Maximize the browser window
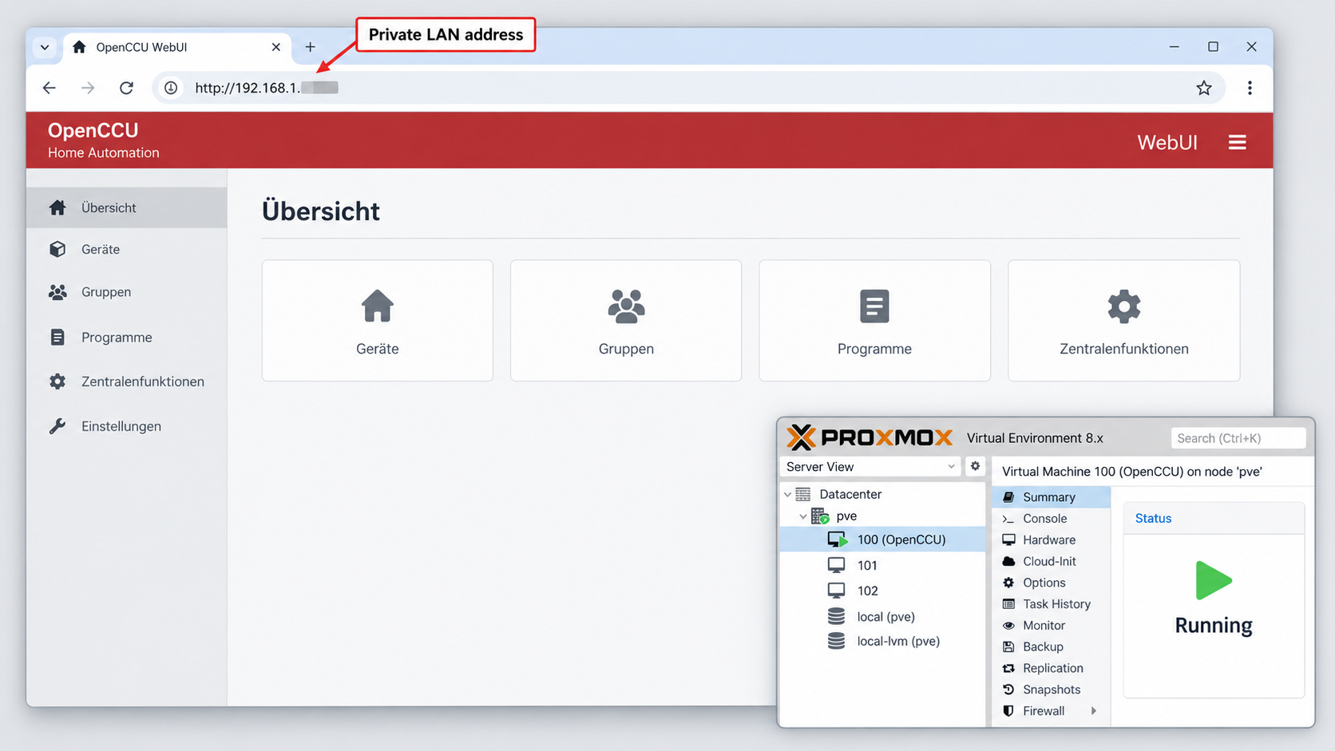The height and width of the screenshot is (751, 1335). [1213, 47]
